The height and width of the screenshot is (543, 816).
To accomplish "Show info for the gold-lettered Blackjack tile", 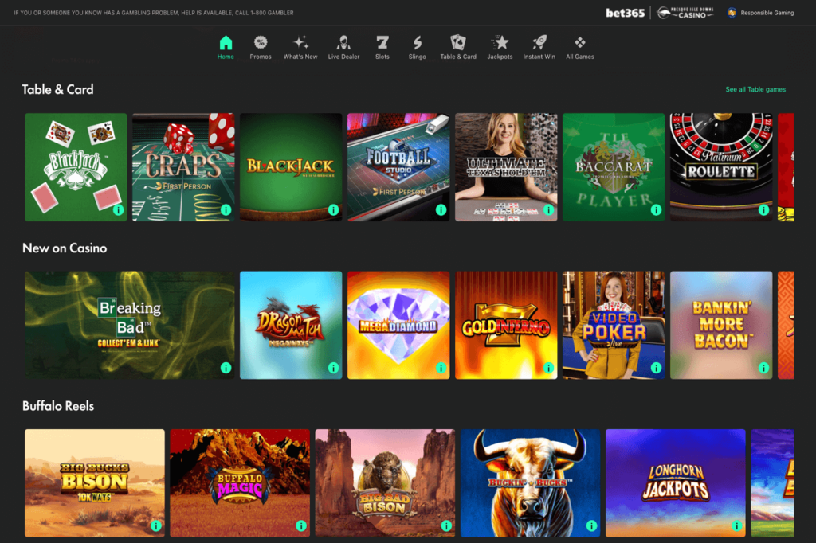I will point(334,210).
